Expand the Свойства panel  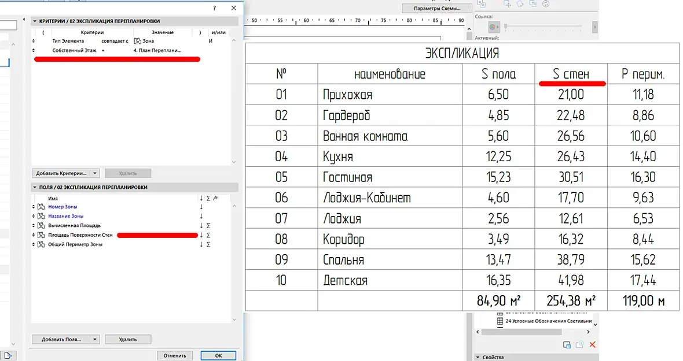pyautogui.click(x=478, y=357)
